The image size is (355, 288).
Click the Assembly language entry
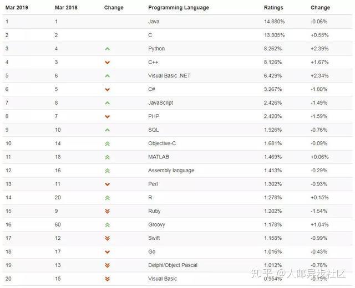point(171,171)
